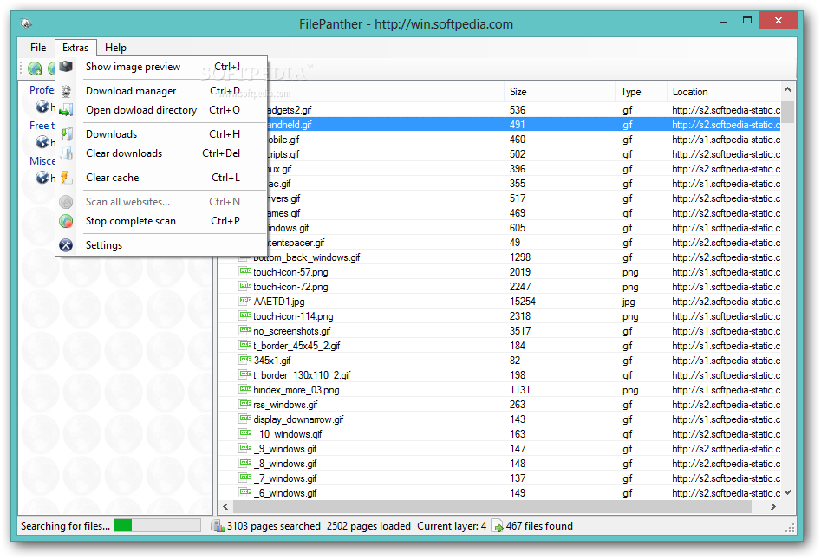Select the Profe… category in the tree
This screenshot has height=559, width=821.
[x=42, y=89]
